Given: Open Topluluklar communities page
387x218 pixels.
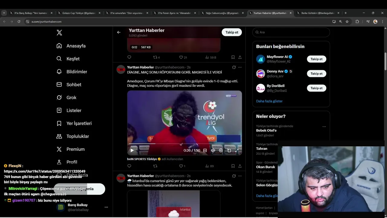Looking at the screenshot, I should coord(73,136).
